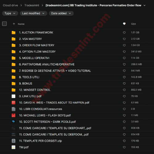Select file 10. DAVID H. WEIS – TRADES ABOUT TO HAPPEN.pdf
The height and width of the screenshot is (154, 154).
coord(77,103)
